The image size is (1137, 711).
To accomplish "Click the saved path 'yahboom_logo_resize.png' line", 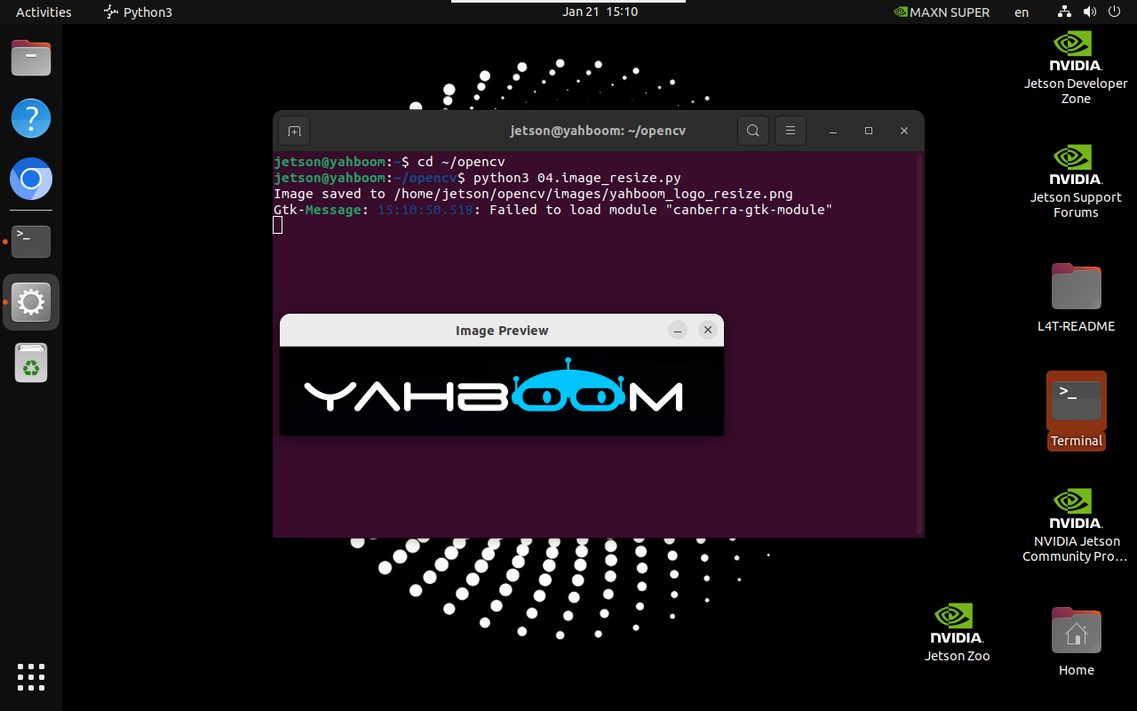I will click(533, 194).
